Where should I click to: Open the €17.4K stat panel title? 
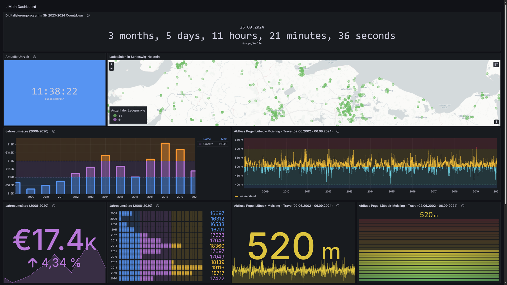(x=27, y=206)
